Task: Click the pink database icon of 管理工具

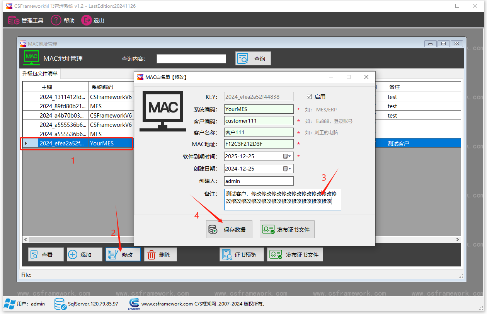Action: pos(14,20)
